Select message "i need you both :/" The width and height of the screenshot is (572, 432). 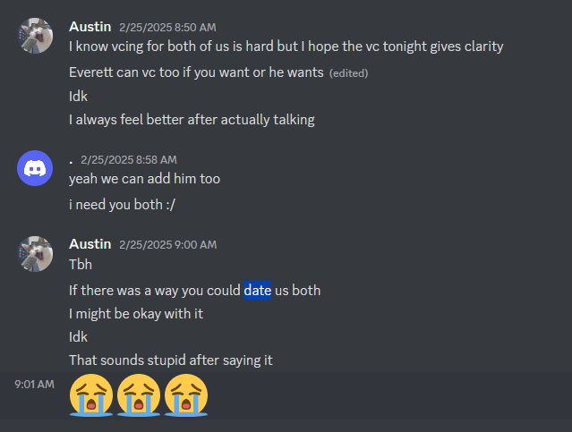[x=123, y=205]
